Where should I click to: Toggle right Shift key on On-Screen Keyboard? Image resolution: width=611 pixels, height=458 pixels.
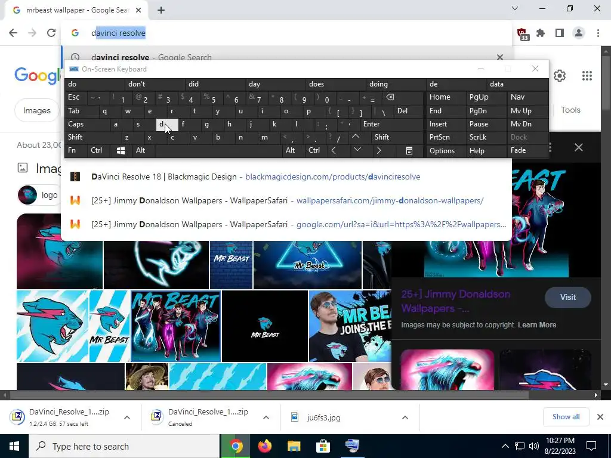click(397, 137)
